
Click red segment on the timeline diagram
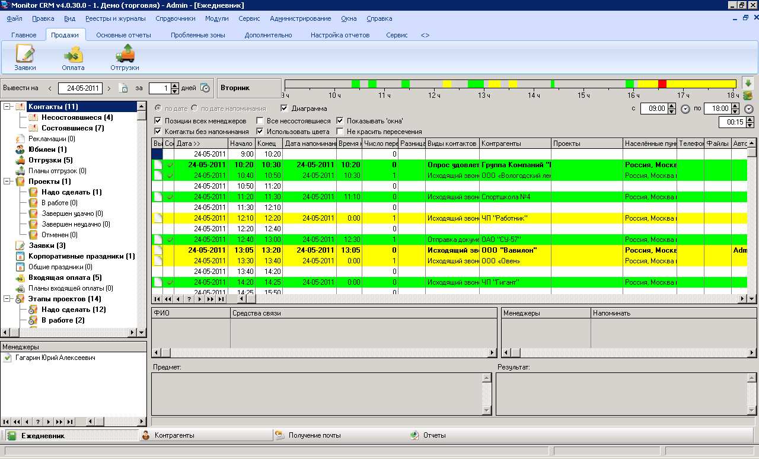point(662,84)
